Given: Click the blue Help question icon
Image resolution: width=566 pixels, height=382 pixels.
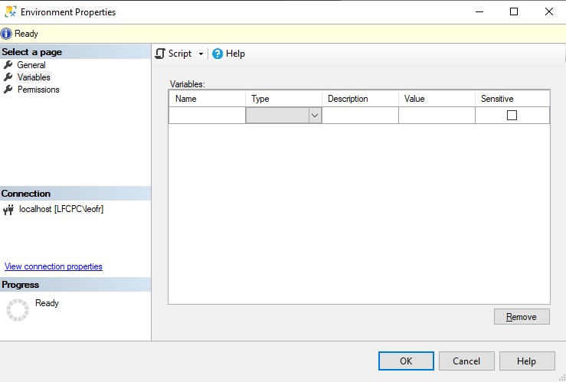Looking at the screenshot, I should point(218,54).
